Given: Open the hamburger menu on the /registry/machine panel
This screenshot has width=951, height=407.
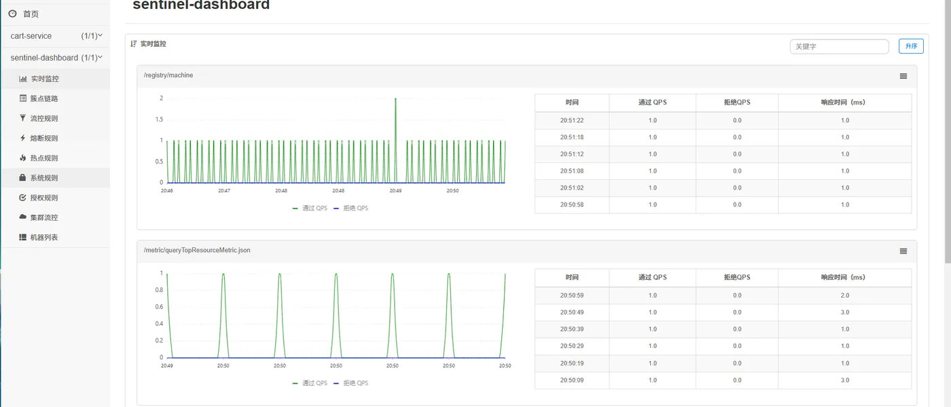Looking at the screenshot, I should point(903,76).
